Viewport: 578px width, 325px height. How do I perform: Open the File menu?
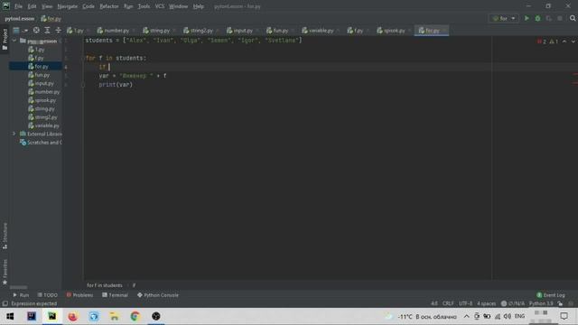pyautogui.click(x=18, y=6)
